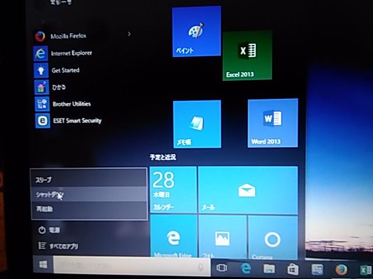This screenshot has height=279, width=373.
Task: Click the 電源 power button
Action: [49, 230]
